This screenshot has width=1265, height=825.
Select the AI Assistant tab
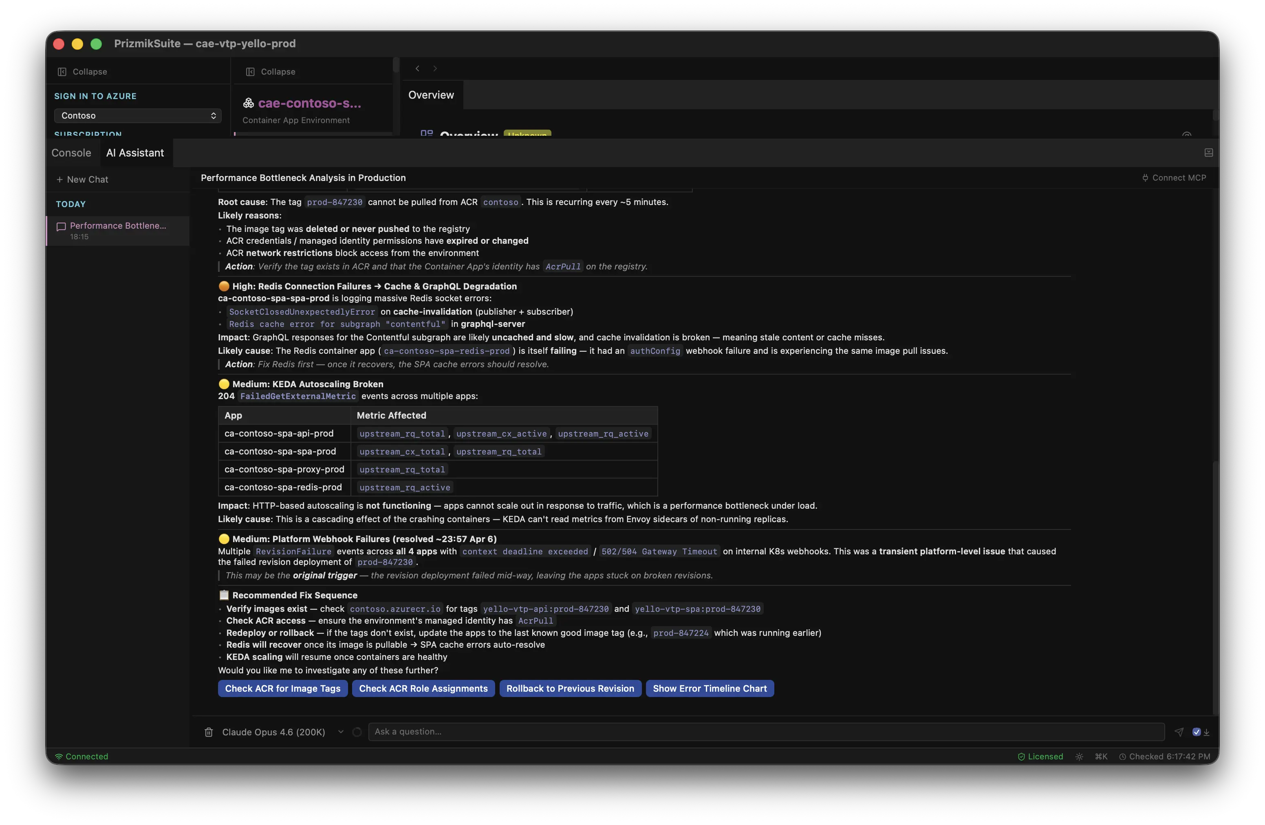tap(135, 153)
